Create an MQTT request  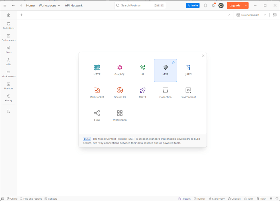(142, 93)
